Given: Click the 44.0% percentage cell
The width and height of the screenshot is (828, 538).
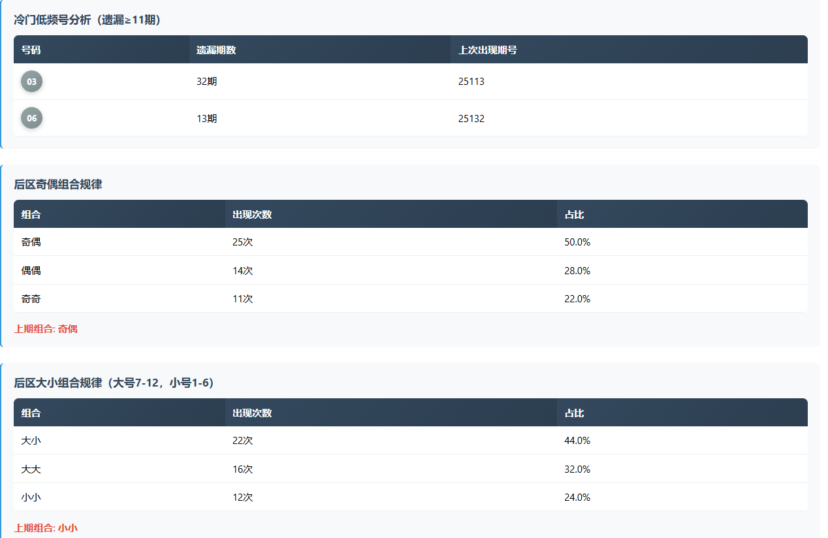Looking at the screenshot, I should tap(577, 441).
